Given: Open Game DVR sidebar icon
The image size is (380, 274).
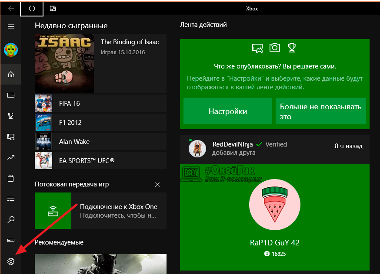Looking at the screenshot, I should (11, 137).
